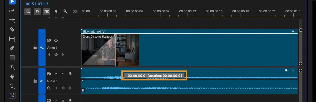Click time ruler at 00:00:00:09

pyautogui.click(x=161, y=11)
